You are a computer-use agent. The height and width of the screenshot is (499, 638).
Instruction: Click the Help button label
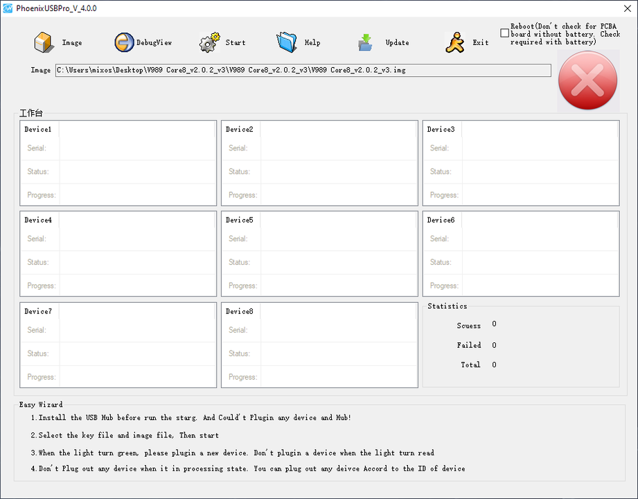click(x=312, y=42)
